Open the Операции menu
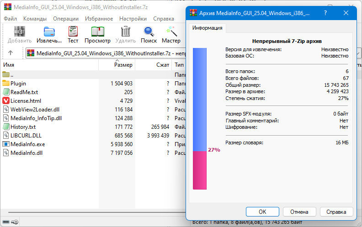 coord(66,19)
